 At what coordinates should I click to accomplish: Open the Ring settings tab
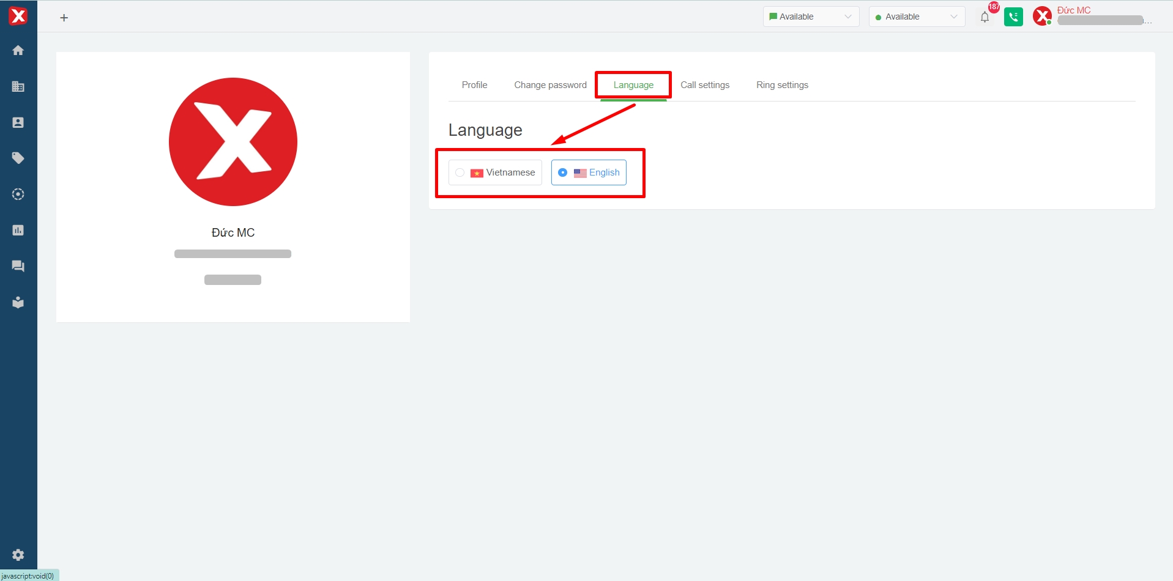point(782,85)
